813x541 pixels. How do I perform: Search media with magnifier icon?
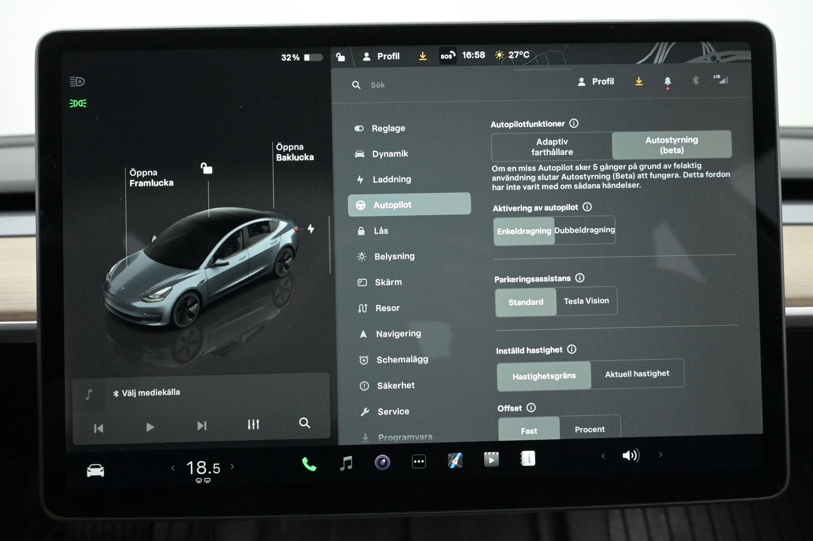[x=304, y=423]
